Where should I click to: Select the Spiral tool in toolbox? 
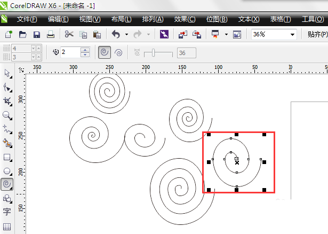(7, 184)
